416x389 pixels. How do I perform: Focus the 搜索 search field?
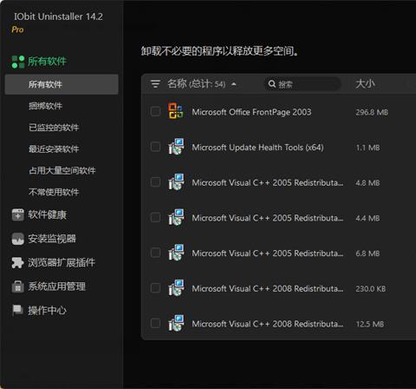click(302, 84)
